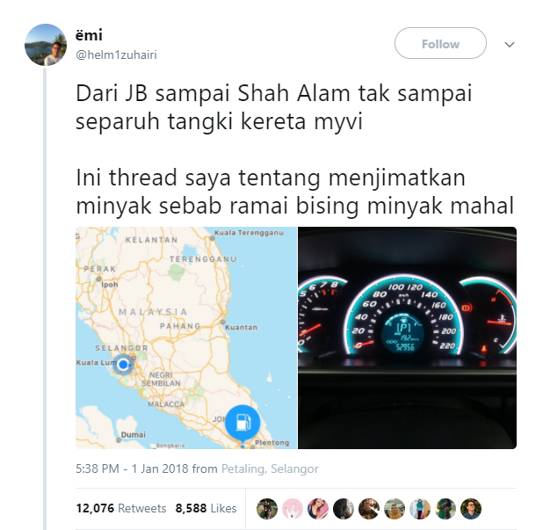
Task: Open the Petaling, Selangor location link
Action: [x=270, y=468]
